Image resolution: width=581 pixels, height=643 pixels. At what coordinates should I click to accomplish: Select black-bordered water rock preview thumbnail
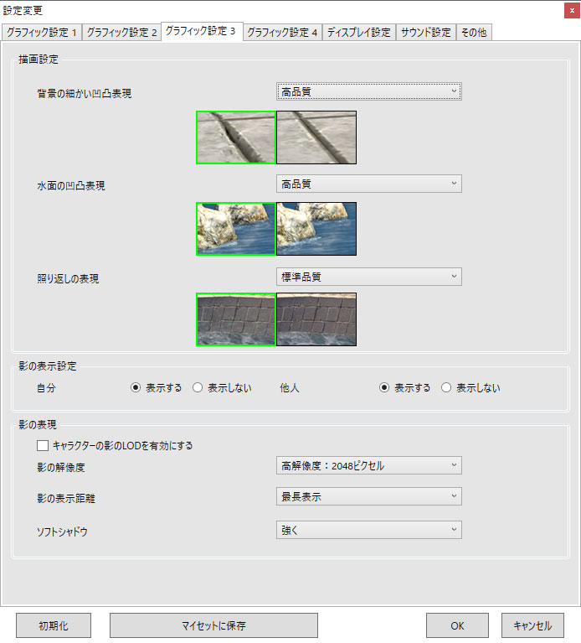coord(316,229)
